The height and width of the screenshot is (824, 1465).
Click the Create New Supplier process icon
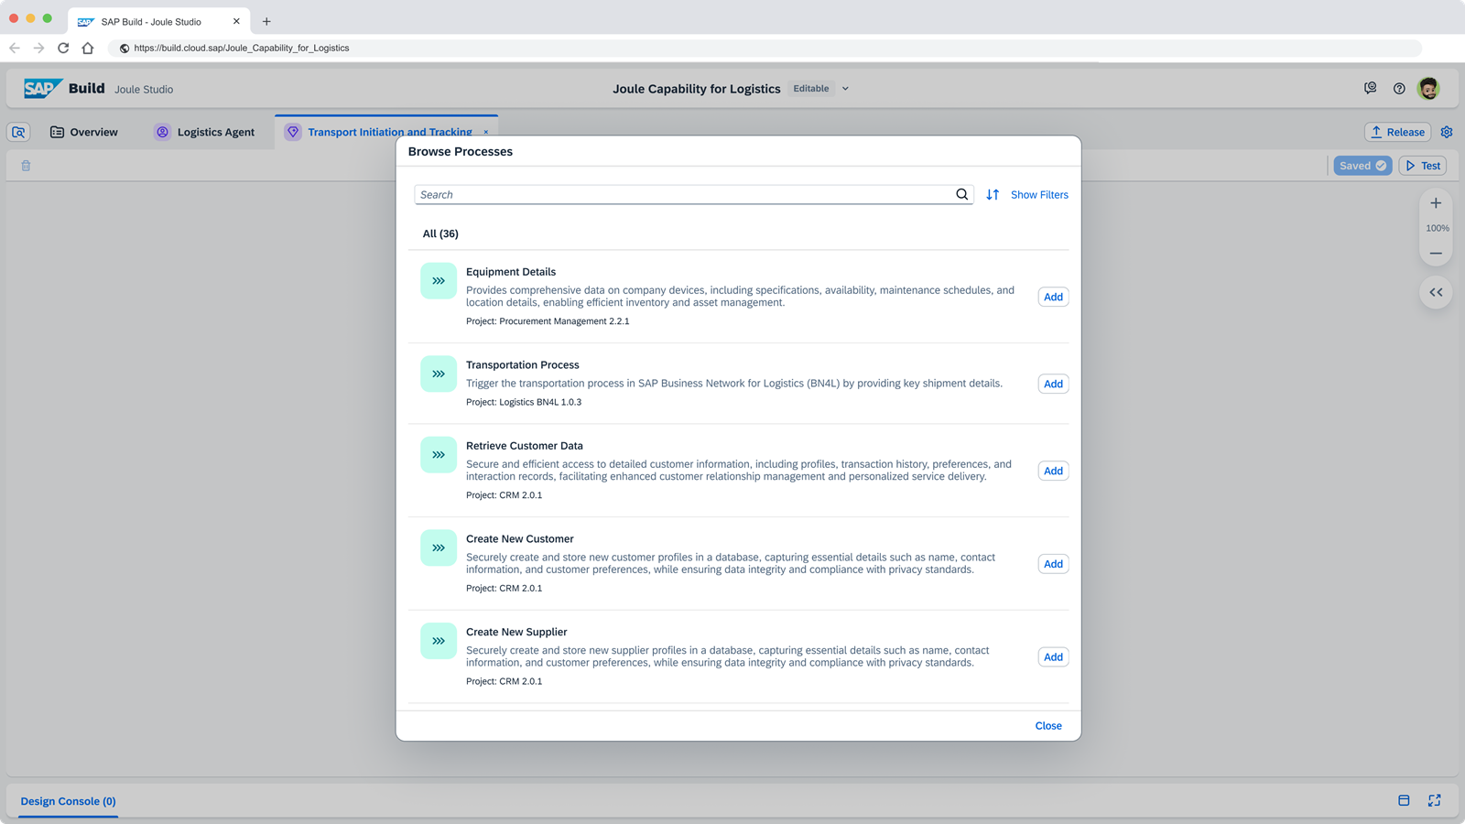[x=439, y=641]
